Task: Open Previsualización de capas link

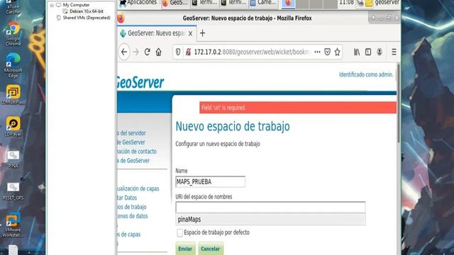Action: [x=138, y=189]
